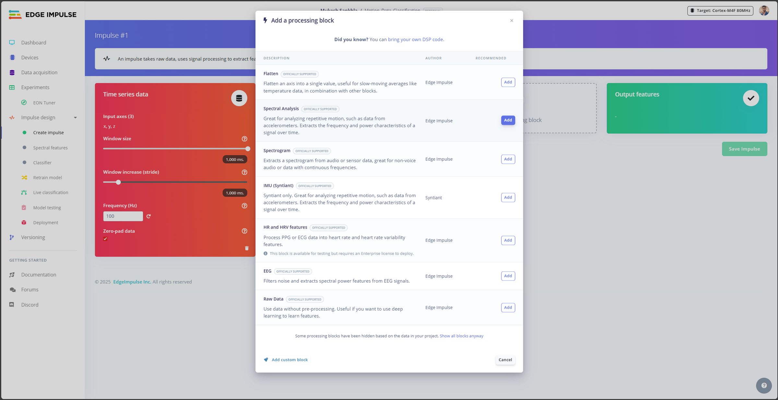This screenshot has width=778, height=400.
Task: Go to Create impulse page
Action: [x=48, y=133]
